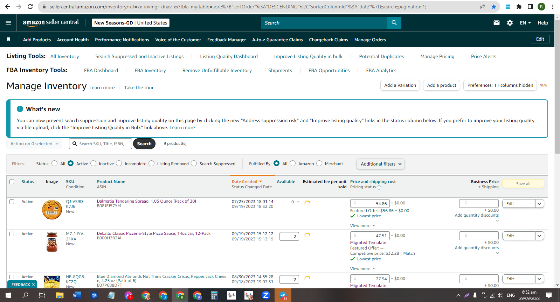Open the browser side panel
Screen dimensions: 560x302
pyautogui.click(x=530, y=7)
